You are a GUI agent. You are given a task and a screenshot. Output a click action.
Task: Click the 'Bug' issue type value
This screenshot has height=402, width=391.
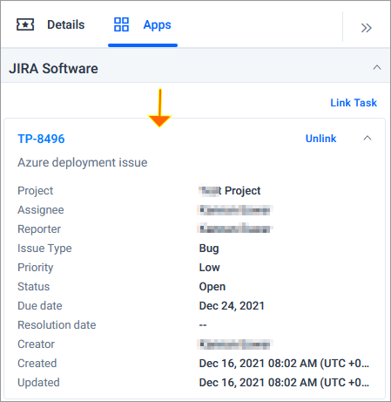pyautogui.click(x=209, y=249)
